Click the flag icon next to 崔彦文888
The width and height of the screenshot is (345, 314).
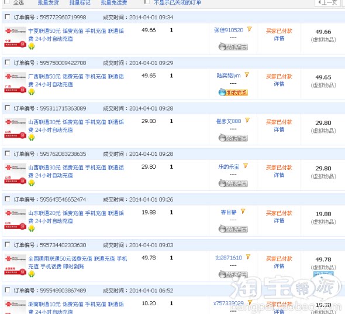[x=247, y=120]
